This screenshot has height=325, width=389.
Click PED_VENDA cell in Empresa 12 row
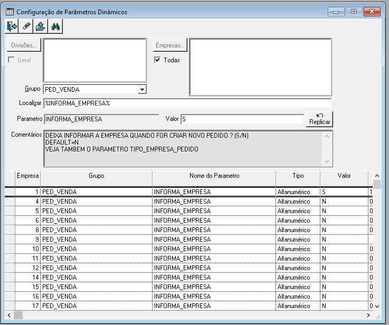[x=96, y=268]
